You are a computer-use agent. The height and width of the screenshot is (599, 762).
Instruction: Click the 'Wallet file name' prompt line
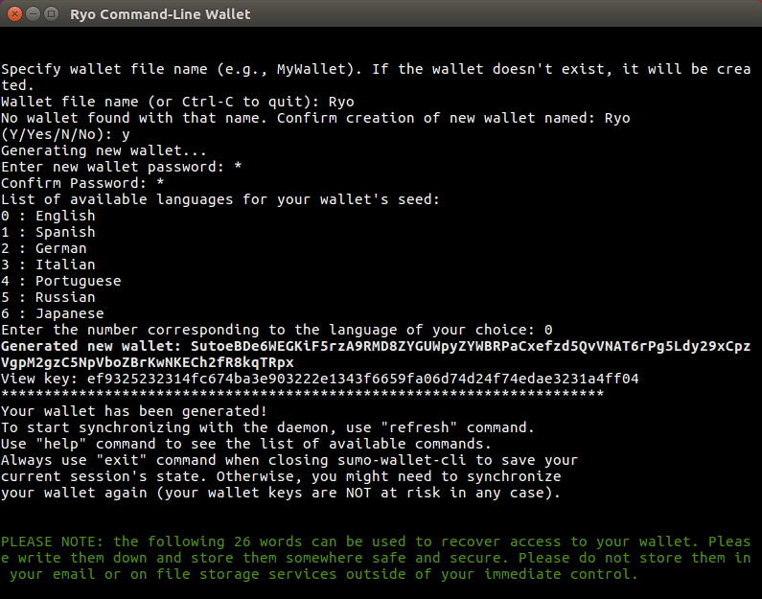pos(177,102)
